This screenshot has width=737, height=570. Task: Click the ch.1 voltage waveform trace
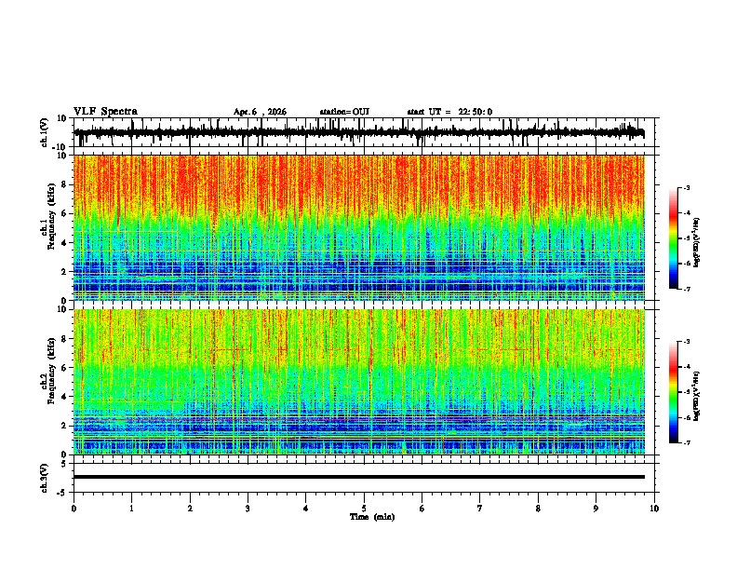358,132
